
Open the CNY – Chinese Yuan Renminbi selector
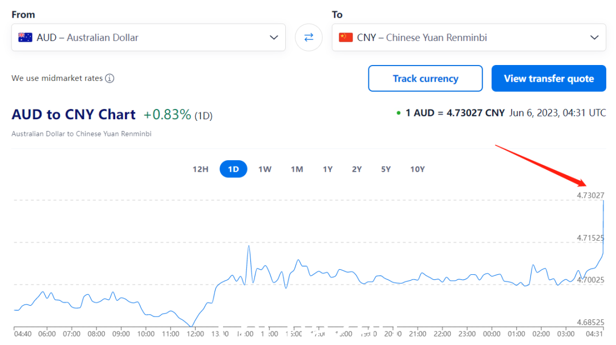(x=469, y=37)
